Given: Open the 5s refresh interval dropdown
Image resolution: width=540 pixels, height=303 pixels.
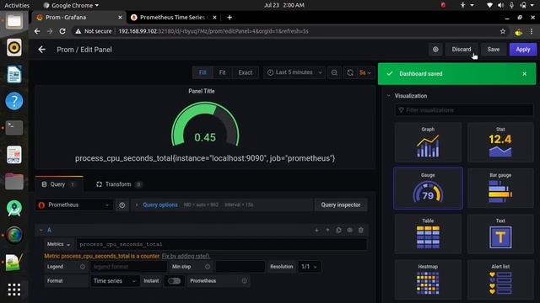Looking at the screenshot, I should pos(365,72).
